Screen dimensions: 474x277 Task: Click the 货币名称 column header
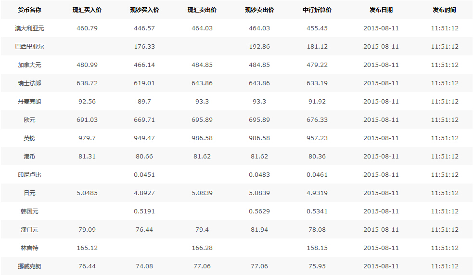click(29, 10)
